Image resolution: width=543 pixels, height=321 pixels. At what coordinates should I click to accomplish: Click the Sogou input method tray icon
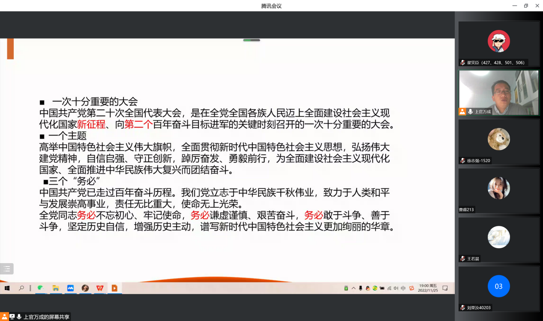tap(411, 288)
